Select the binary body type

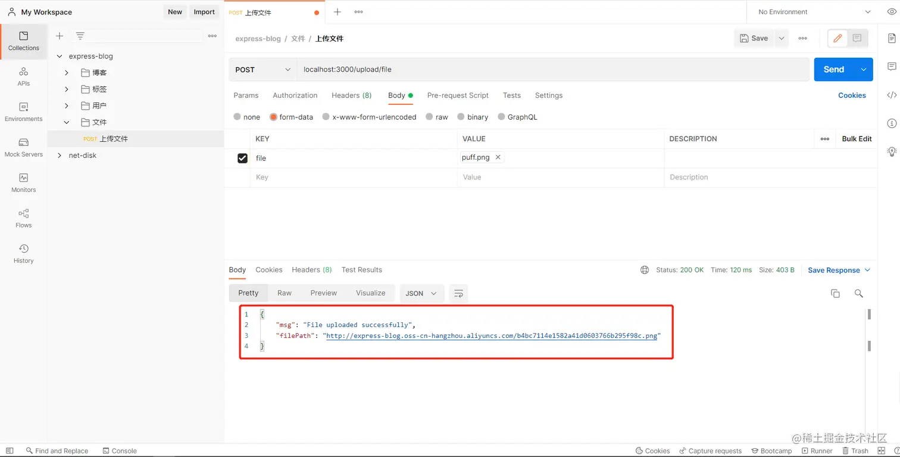tap(473, 117)
